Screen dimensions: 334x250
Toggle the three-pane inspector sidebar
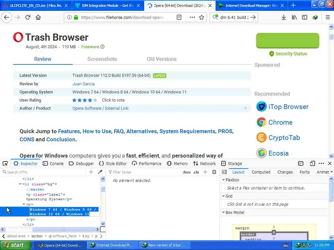[x=224, y=172]
